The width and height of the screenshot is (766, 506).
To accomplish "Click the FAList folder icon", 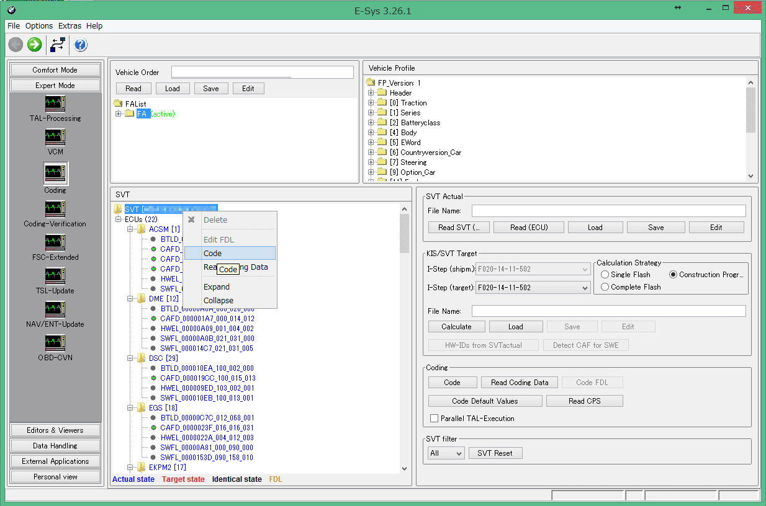I will click(x=118, y=104).
